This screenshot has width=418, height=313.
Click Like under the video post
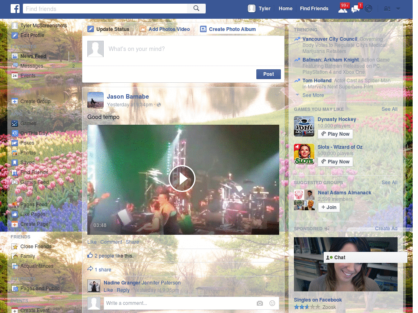point(92,242)
